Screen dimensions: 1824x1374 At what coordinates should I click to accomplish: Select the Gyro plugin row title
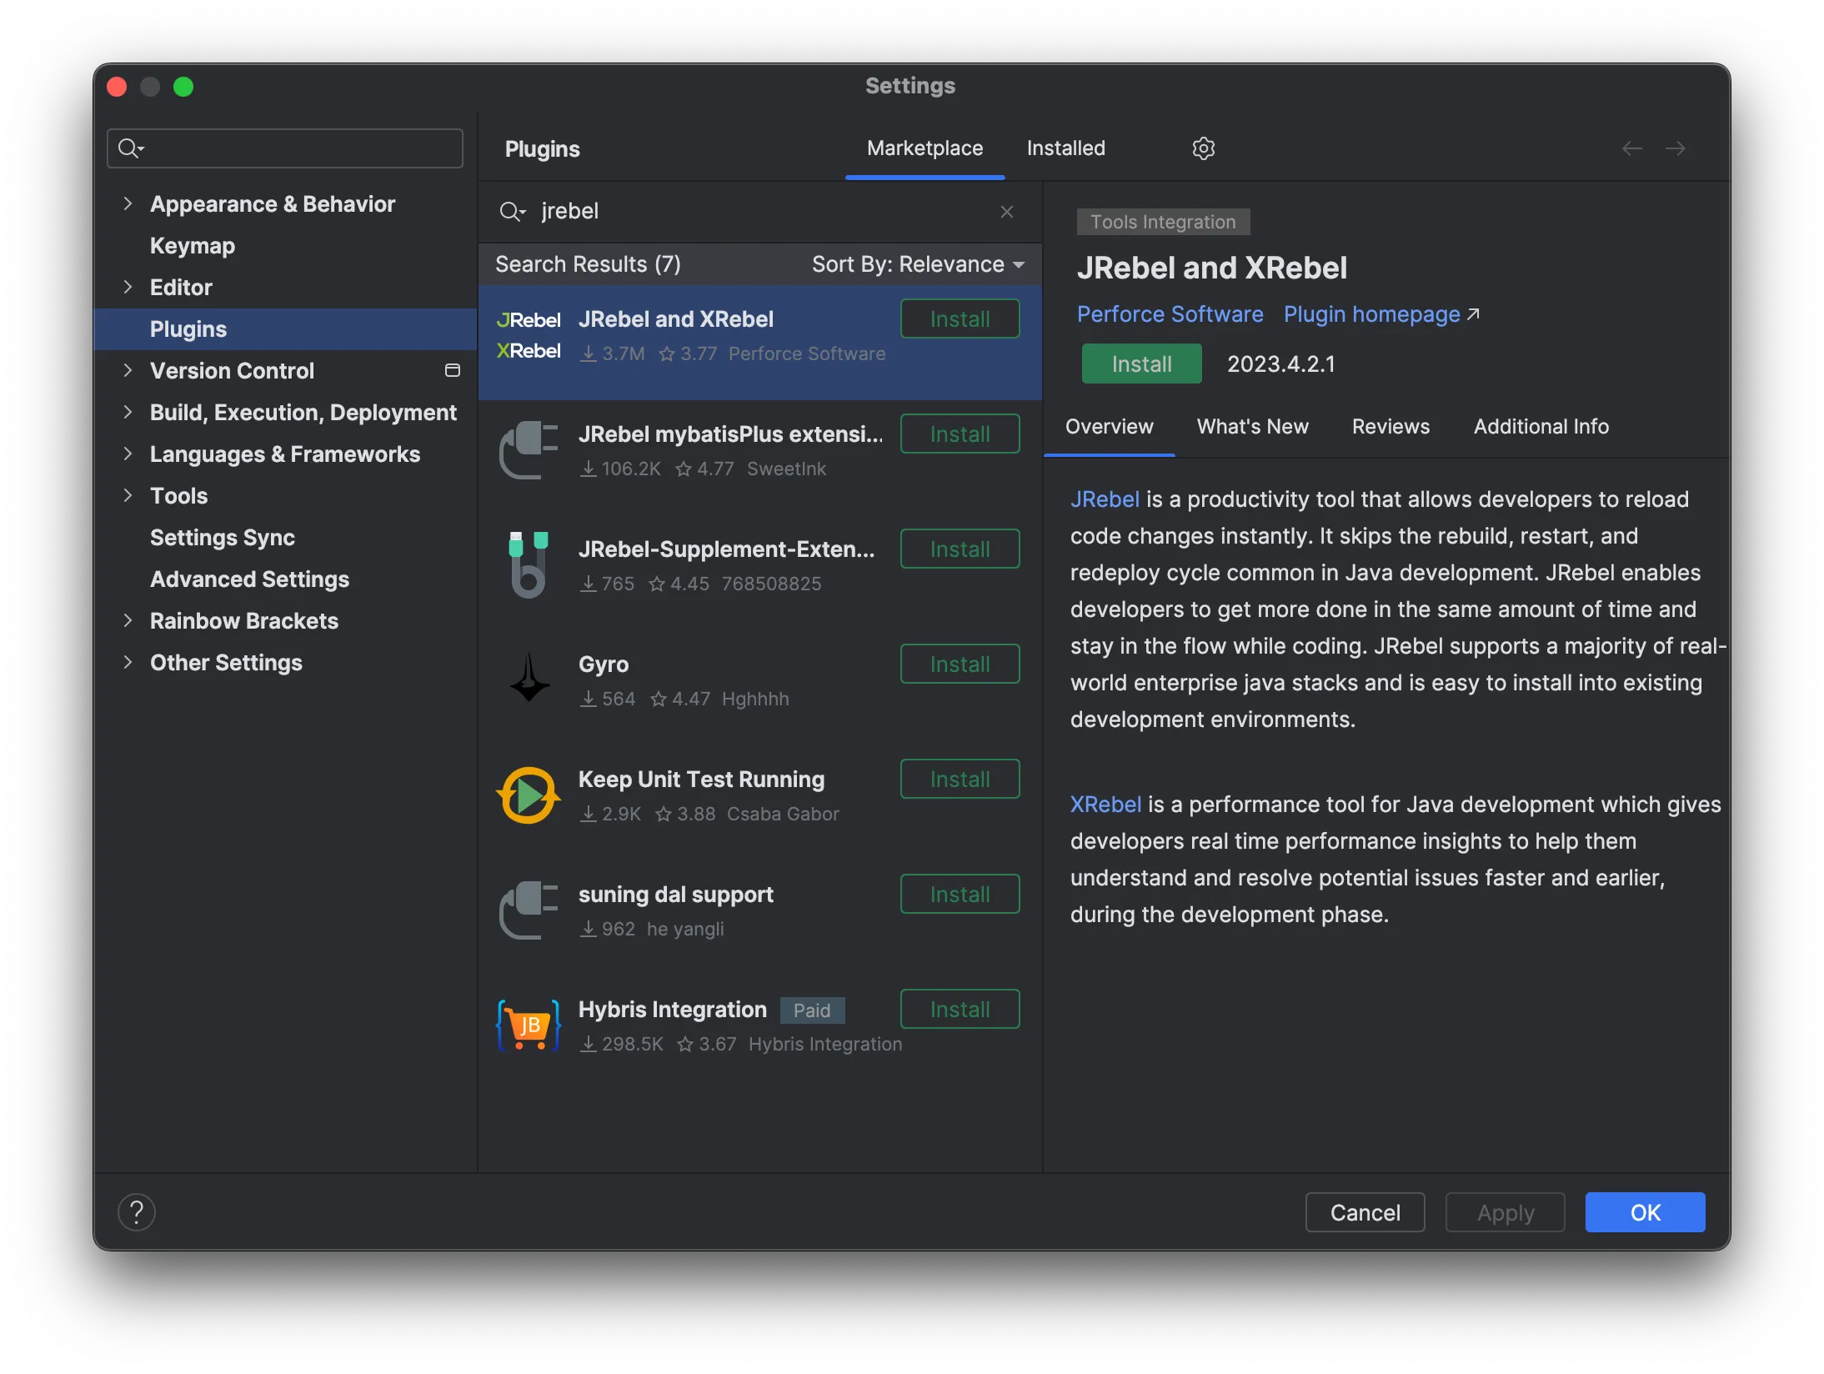pyautogui.click(x=604, y=664)
